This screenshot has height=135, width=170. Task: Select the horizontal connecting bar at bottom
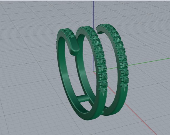83,99
